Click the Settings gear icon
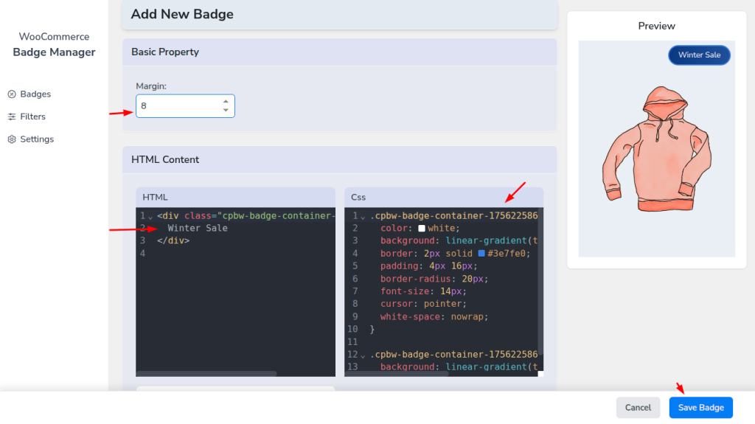Screen dimensions: 755x424 [x=12, y=139]
